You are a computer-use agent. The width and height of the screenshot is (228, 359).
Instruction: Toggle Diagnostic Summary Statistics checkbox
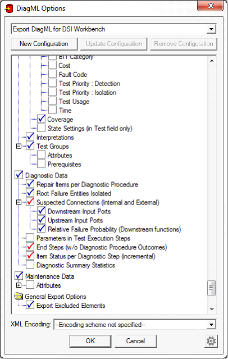[30, 265]
